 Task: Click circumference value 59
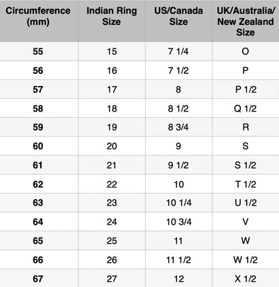coord(38,127)
